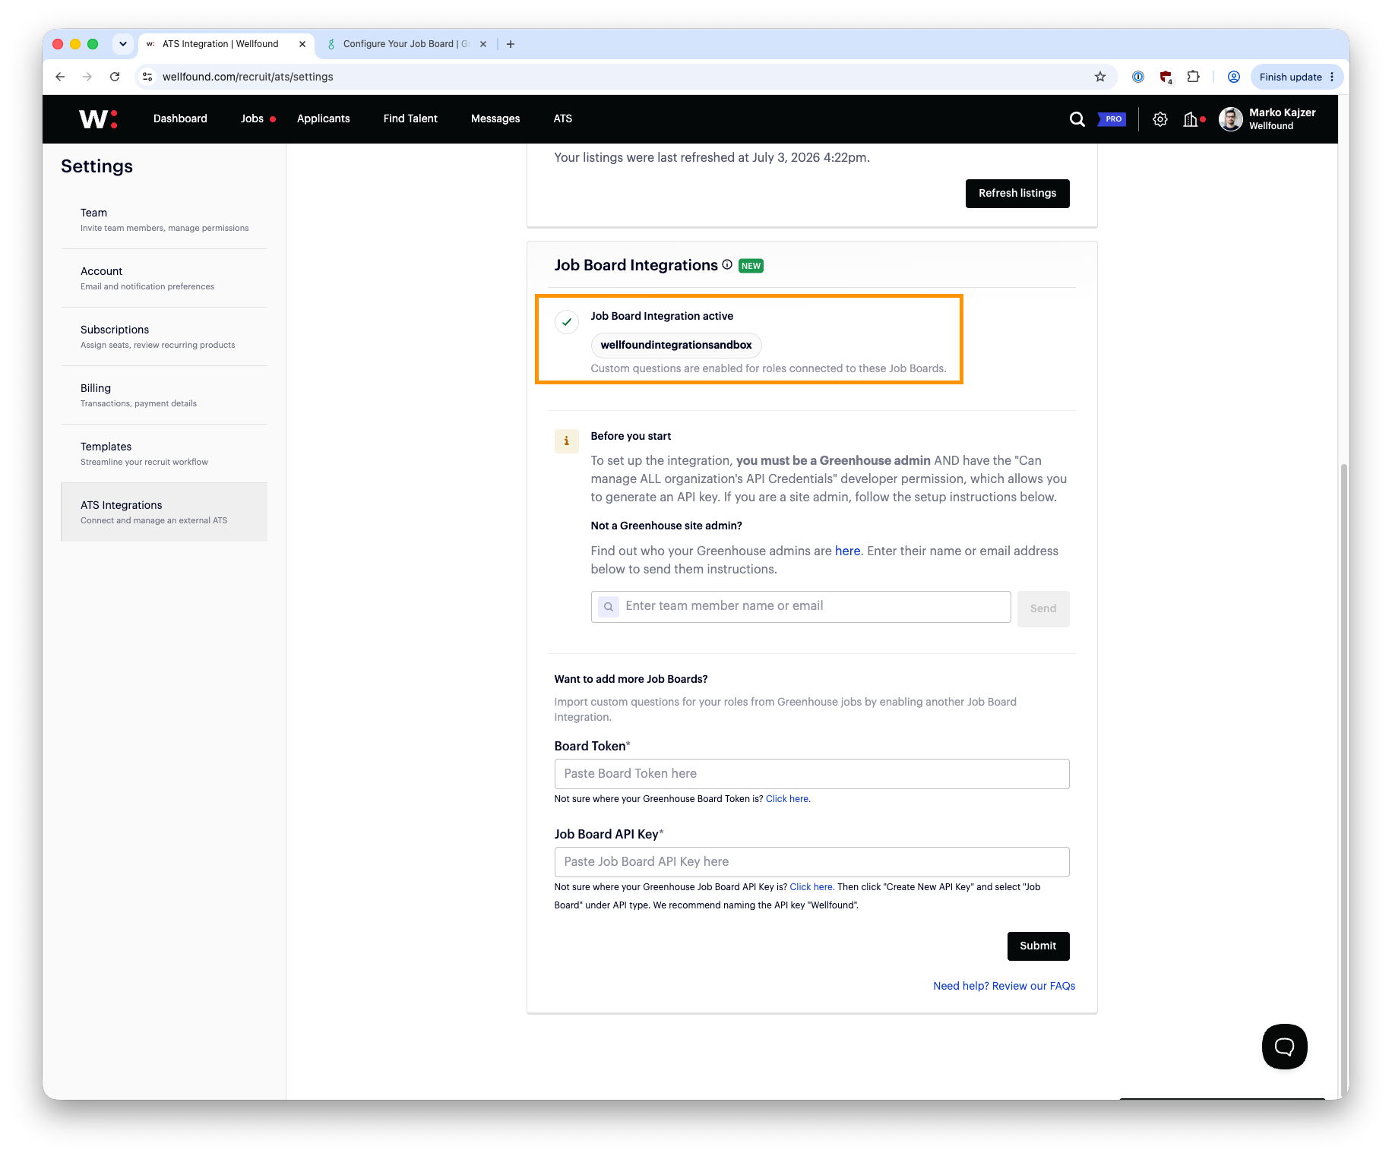Open settings gear in the header
Viewport: 1392px width, 1156px height.
[x=1159, y=119]
